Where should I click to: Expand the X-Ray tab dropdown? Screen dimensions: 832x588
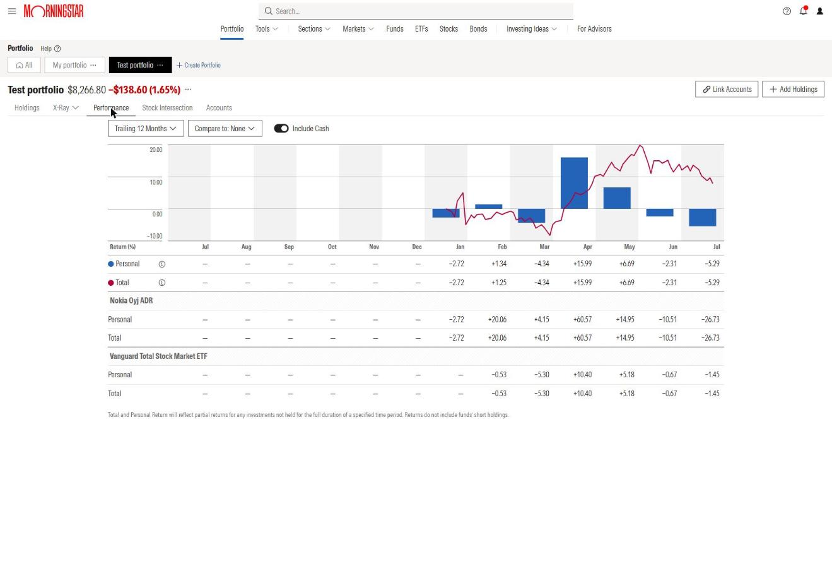click(66, 108)
